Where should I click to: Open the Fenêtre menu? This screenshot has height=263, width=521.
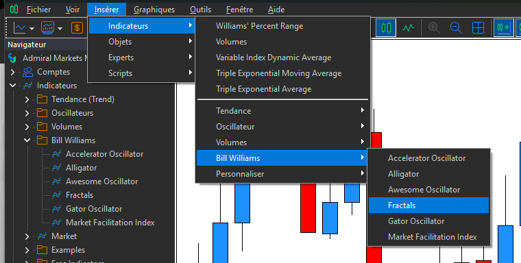tap(239, 10)
